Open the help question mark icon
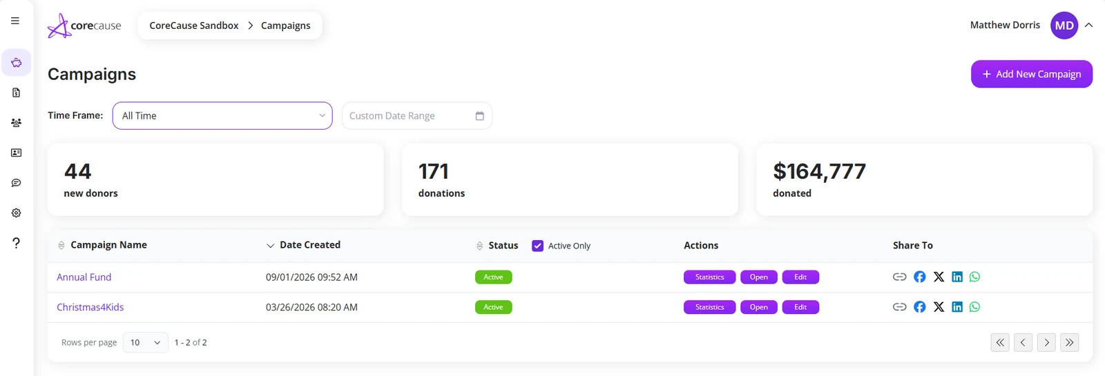This screenshot has height=376, width=1105. [16, 243]
